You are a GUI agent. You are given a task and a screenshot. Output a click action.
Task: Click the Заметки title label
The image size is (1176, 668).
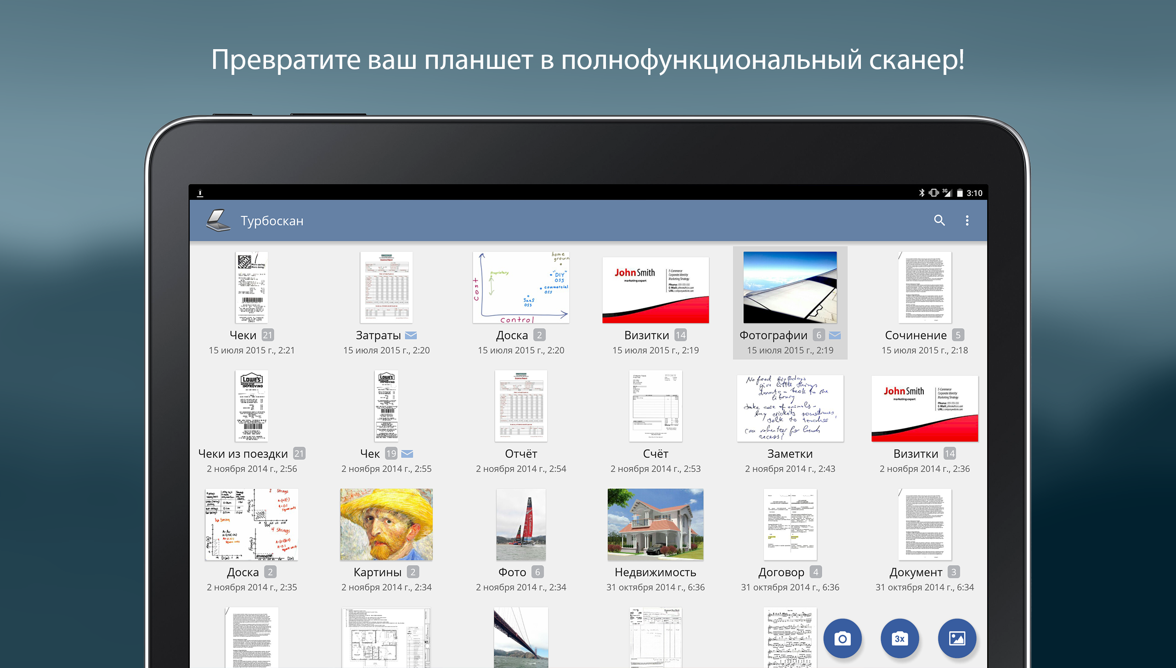790,454
